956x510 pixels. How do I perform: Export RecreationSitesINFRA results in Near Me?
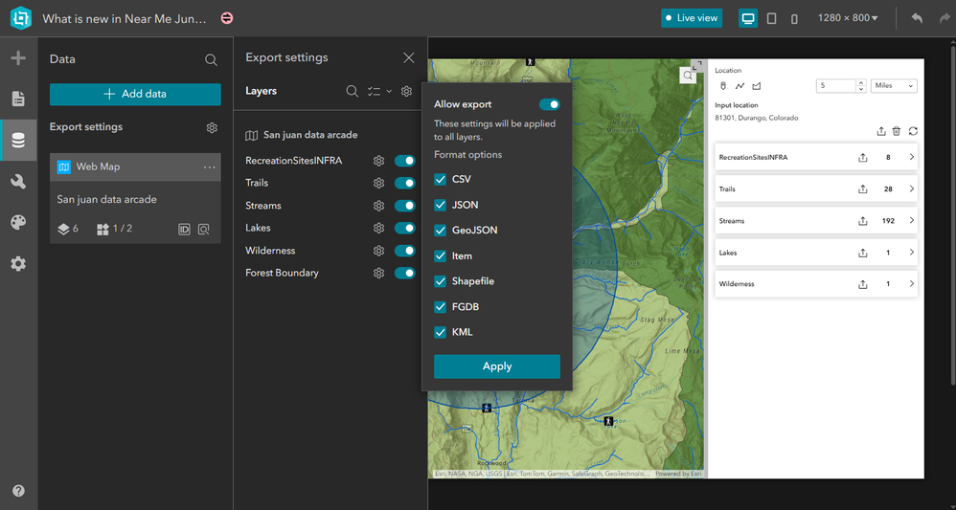862,157
